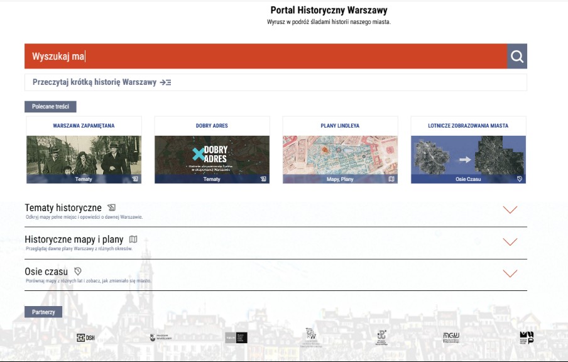Open Muzeum Powstania Warszawskiego anchor logo

pyautogui.click(x=382, y=337)
